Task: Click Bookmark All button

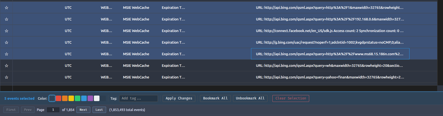Action: [215, 98]
